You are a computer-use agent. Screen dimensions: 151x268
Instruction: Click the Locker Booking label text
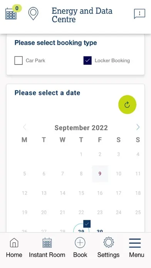tap(112, 60)
